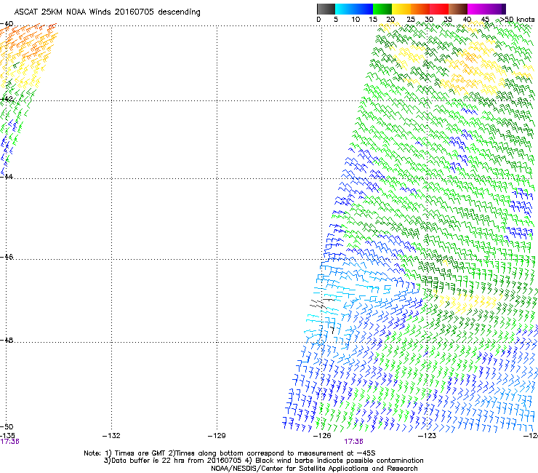Click the '10' label under the legend
The height and width of the screenshot is (473, 538).
(x=356, y=20)
